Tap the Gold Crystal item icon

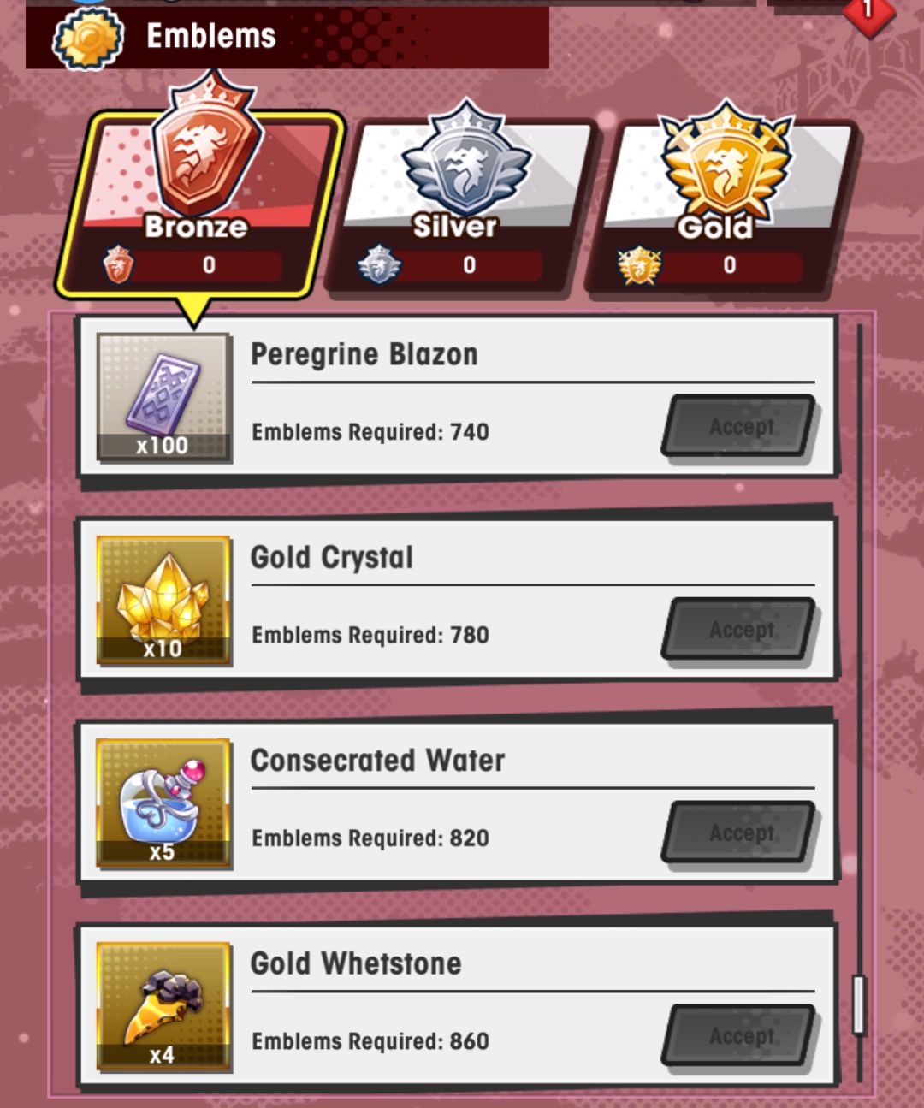[163, 601]
